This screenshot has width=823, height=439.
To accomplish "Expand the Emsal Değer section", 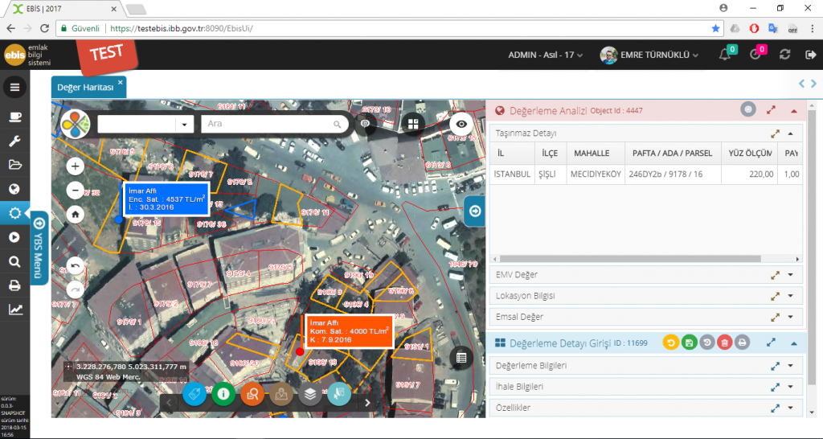I will [791, 317].
